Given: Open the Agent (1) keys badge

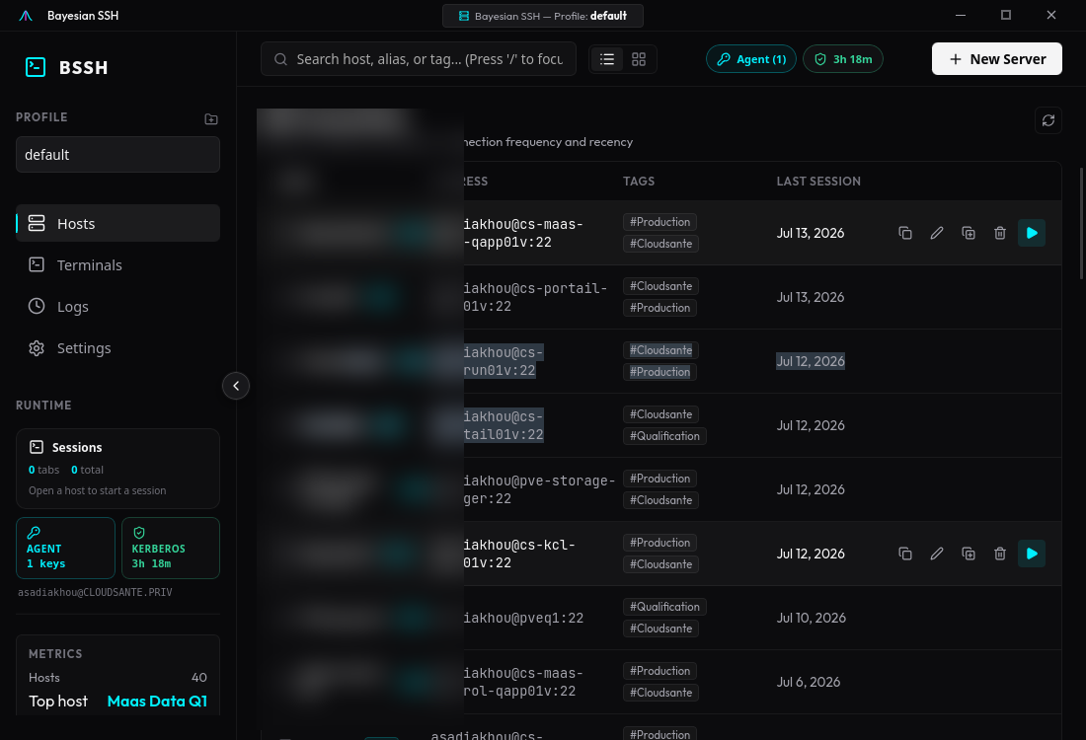Looking at the screenshot, I should click(750, 59).
